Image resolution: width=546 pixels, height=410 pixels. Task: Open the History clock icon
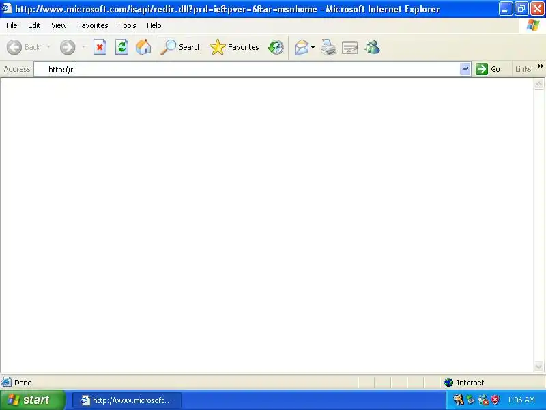[x=276, y=47]
